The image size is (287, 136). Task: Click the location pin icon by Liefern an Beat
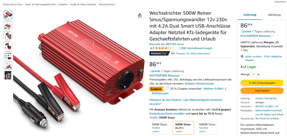pos(242,57)
